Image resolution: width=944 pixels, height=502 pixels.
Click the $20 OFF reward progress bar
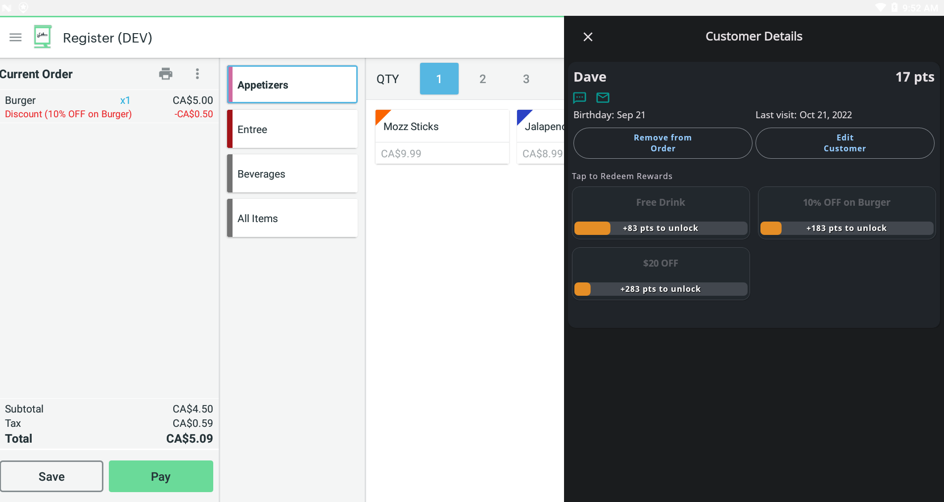[660, 289]
